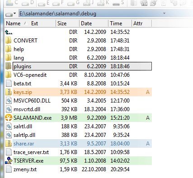Click the beta.txt file name
The width and height of the screenshot is (193, 178).
pyautogui.click(x=22, y=84)
